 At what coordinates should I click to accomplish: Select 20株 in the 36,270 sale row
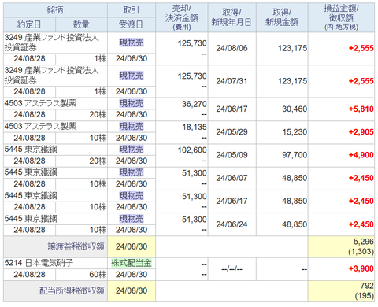click(98, 115)
